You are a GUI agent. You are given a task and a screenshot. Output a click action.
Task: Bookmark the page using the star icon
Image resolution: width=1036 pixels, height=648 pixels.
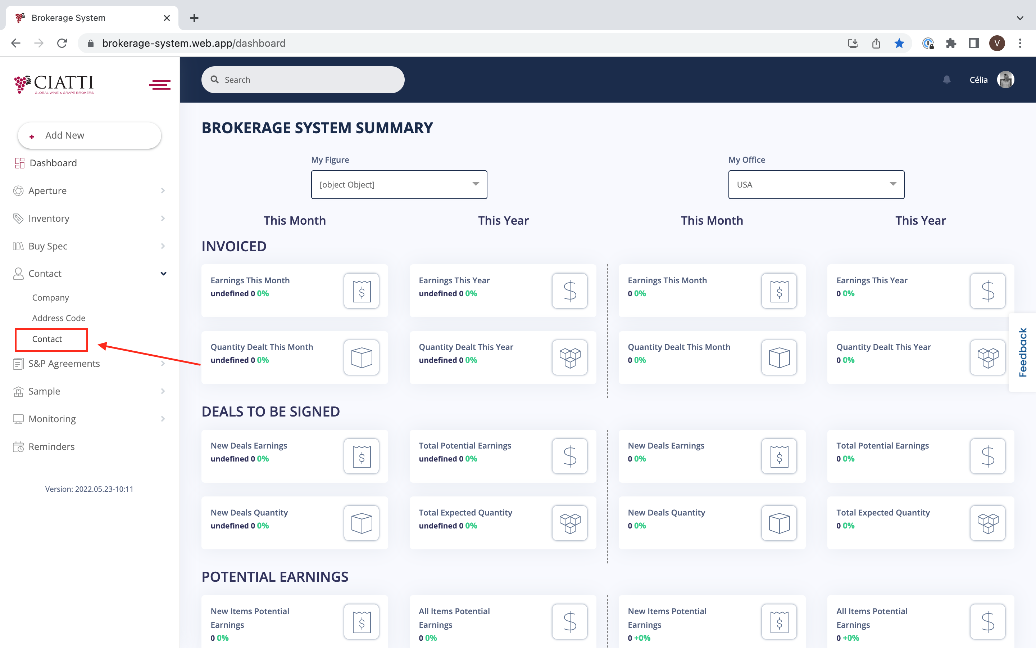point(899,43)
